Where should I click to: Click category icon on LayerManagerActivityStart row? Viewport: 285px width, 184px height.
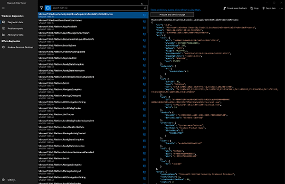coord(144,34)
